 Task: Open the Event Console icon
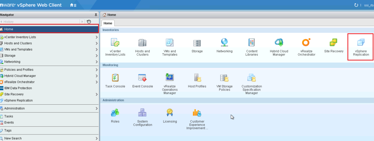coord(142,78)
